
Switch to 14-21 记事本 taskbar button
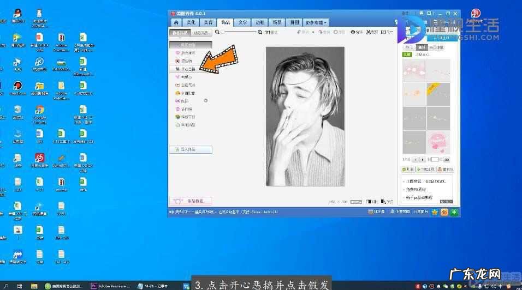tap(153, 286)
